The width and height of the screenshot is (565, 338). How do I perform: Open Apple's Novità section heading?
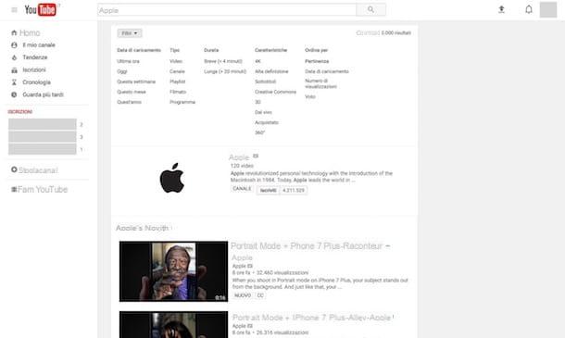pyautogui.click(x=143, y=228)
